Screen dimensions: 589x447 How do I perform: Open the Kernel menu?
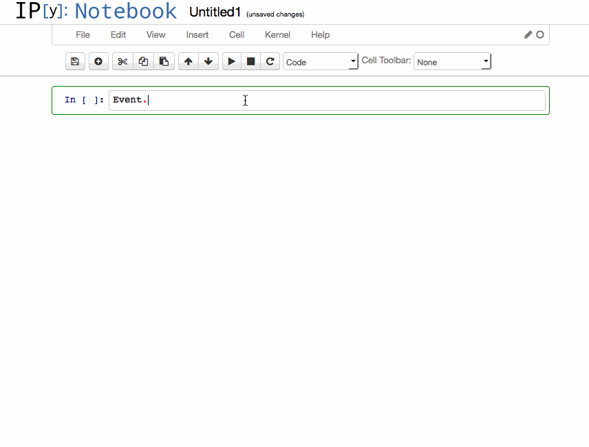[277, 35]
